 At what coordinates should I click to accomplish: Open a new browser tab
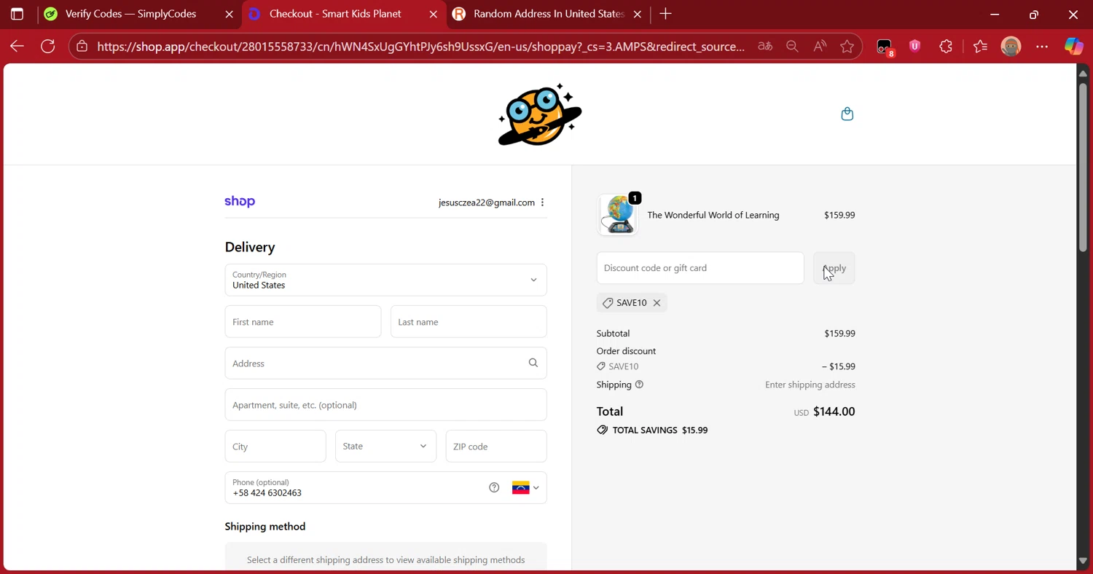coord(665,14)
